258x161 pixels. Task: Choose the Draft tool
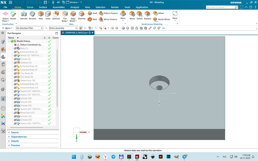coord(92,13)
